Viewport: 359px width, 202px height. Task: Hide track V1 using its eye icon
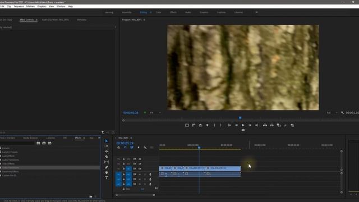point(140,169)
